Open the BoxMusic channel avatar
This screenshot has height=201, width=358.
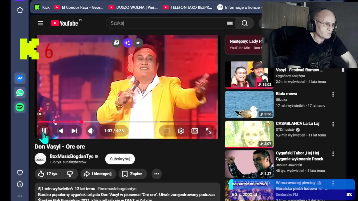(40, 159)
